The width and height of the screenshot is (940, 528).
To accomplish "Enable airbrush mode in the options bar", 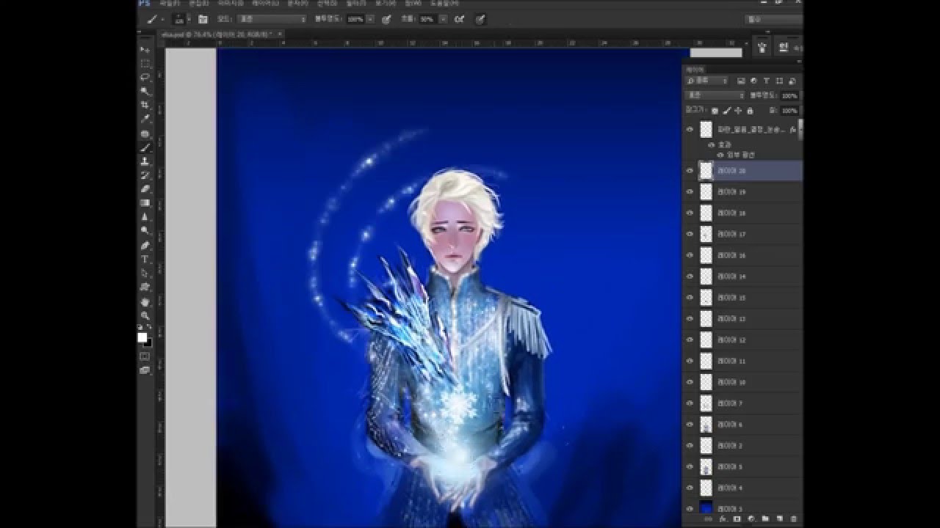I will pos(459,19).
